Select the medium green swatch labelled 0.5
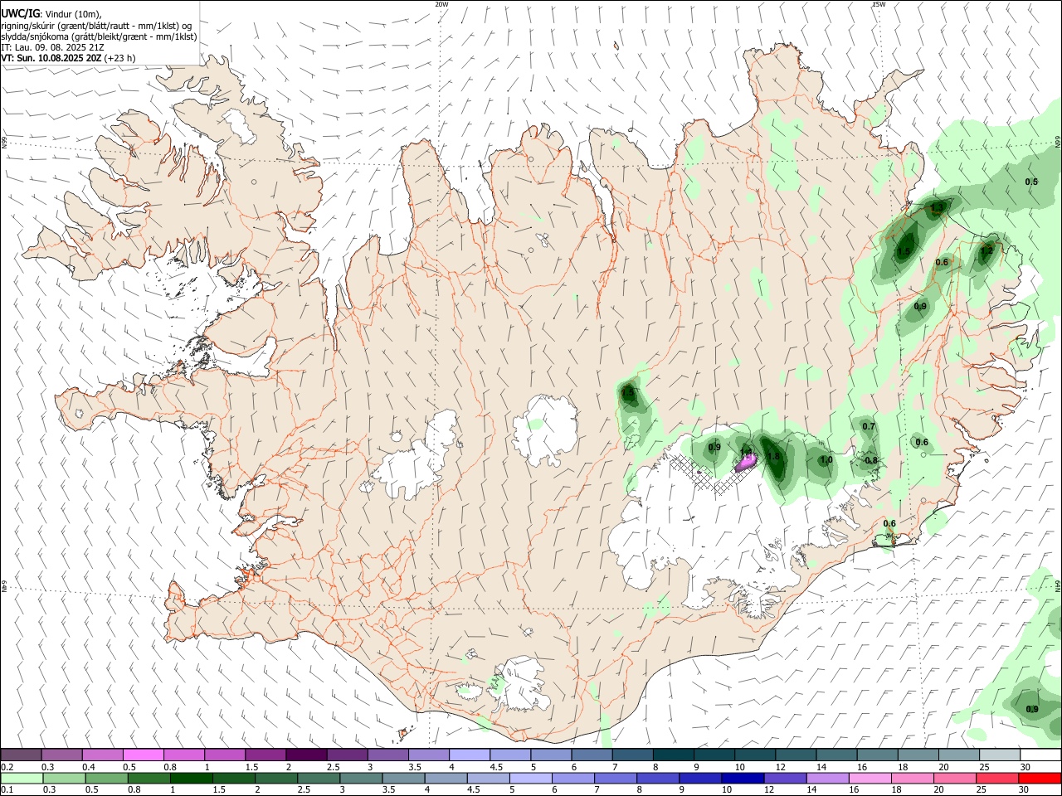This screenshot has width=1062, height=796. (x=106, y=778)
